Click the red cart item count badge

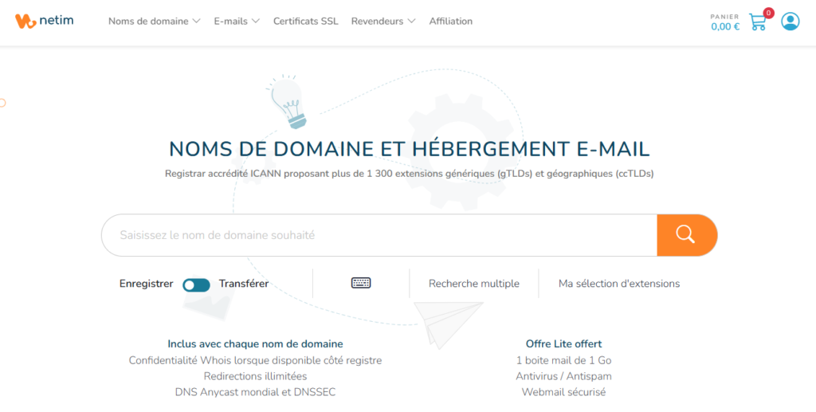pyautogui.click(x=768, y=13)
